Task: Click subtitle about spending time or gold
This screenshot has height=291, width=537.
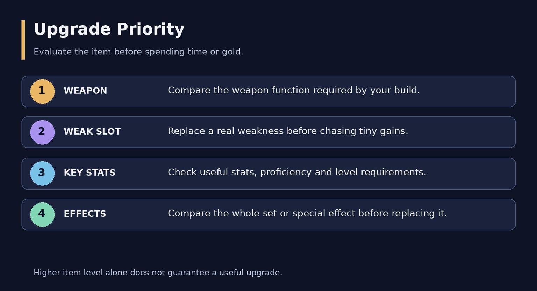Action: point(138,52)
